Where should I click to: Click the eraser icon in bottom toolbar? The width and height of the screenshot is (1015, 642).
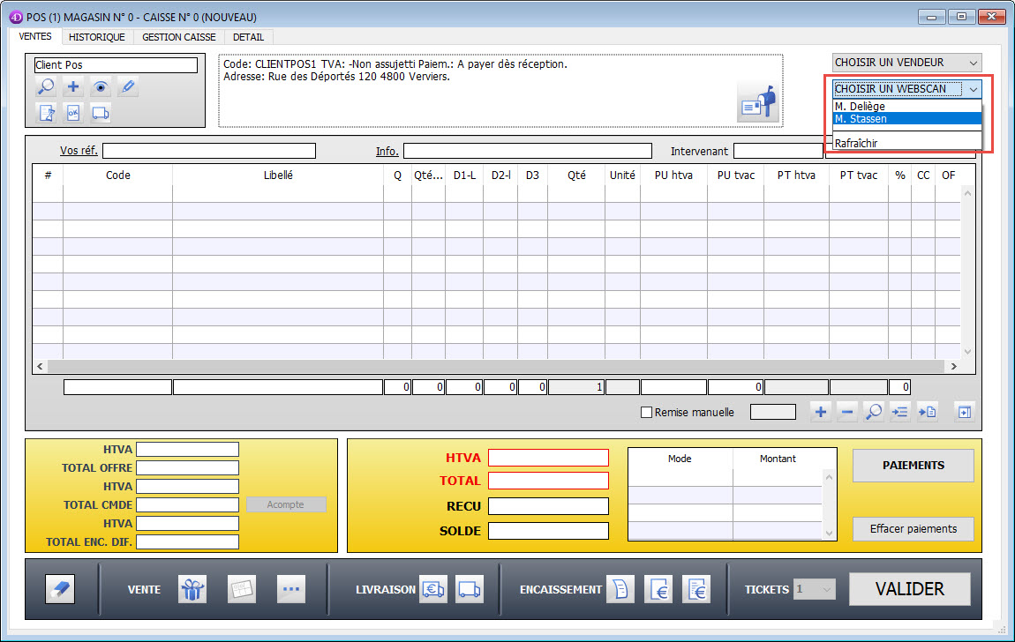(60, 589)
